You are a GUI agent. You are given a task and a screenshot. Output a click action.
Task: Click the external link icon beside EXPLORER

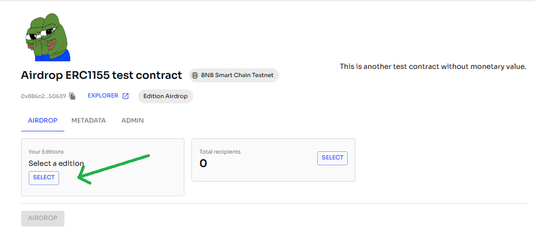tap(125, 96)
